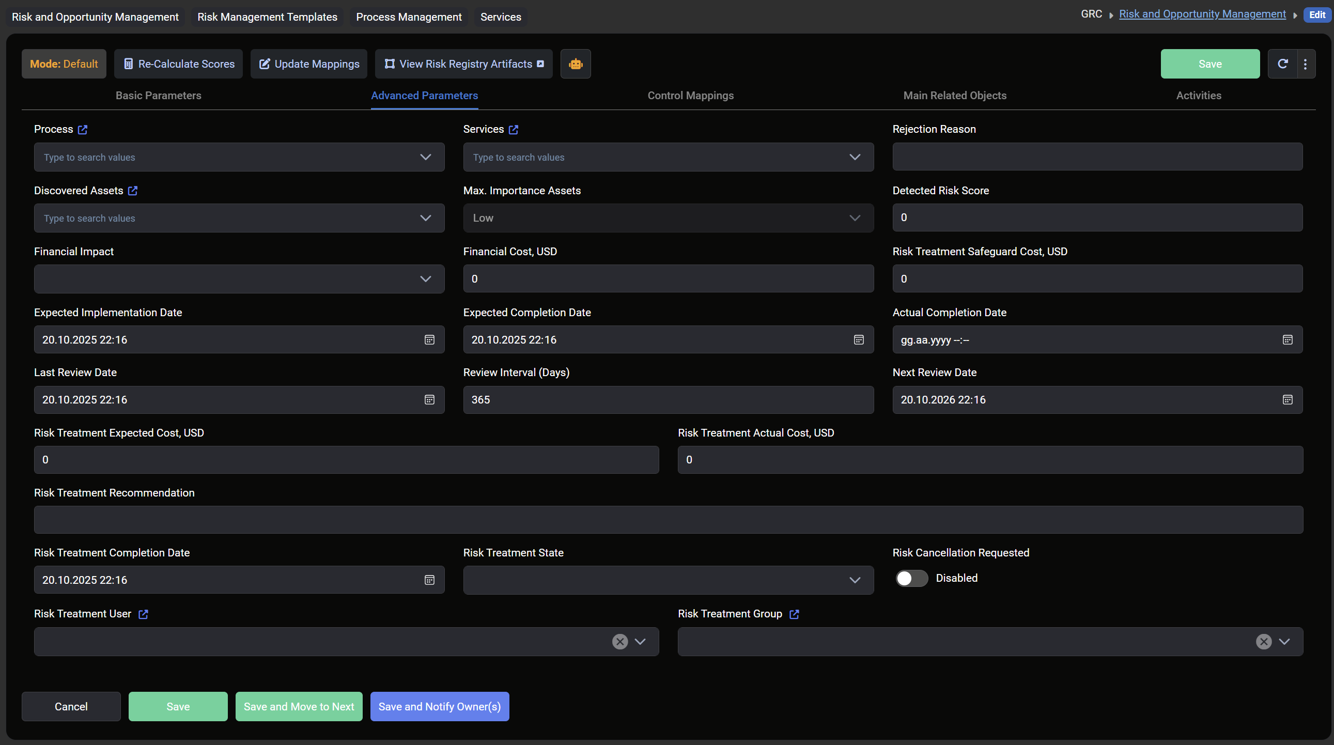Open Discovered Assets external link icon
This screenshot has width=1334, height=745.
tap(133, 191)
